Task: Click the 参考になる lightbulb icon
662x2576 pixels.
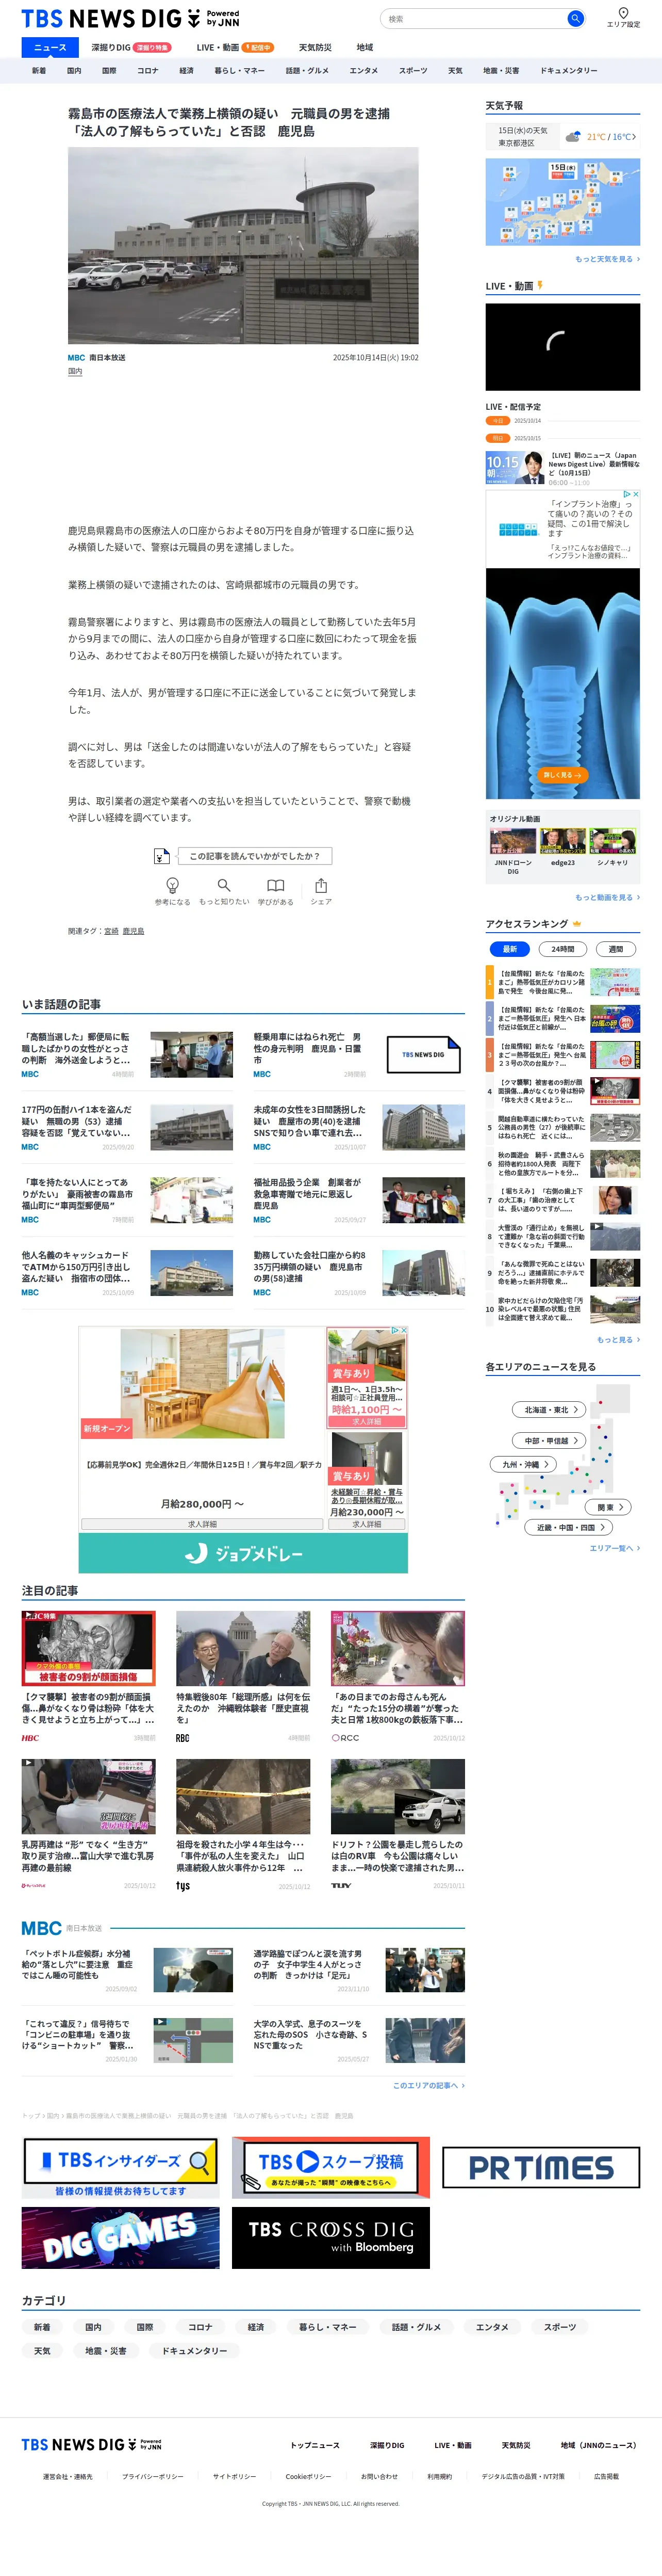Action: coord(172,885)
